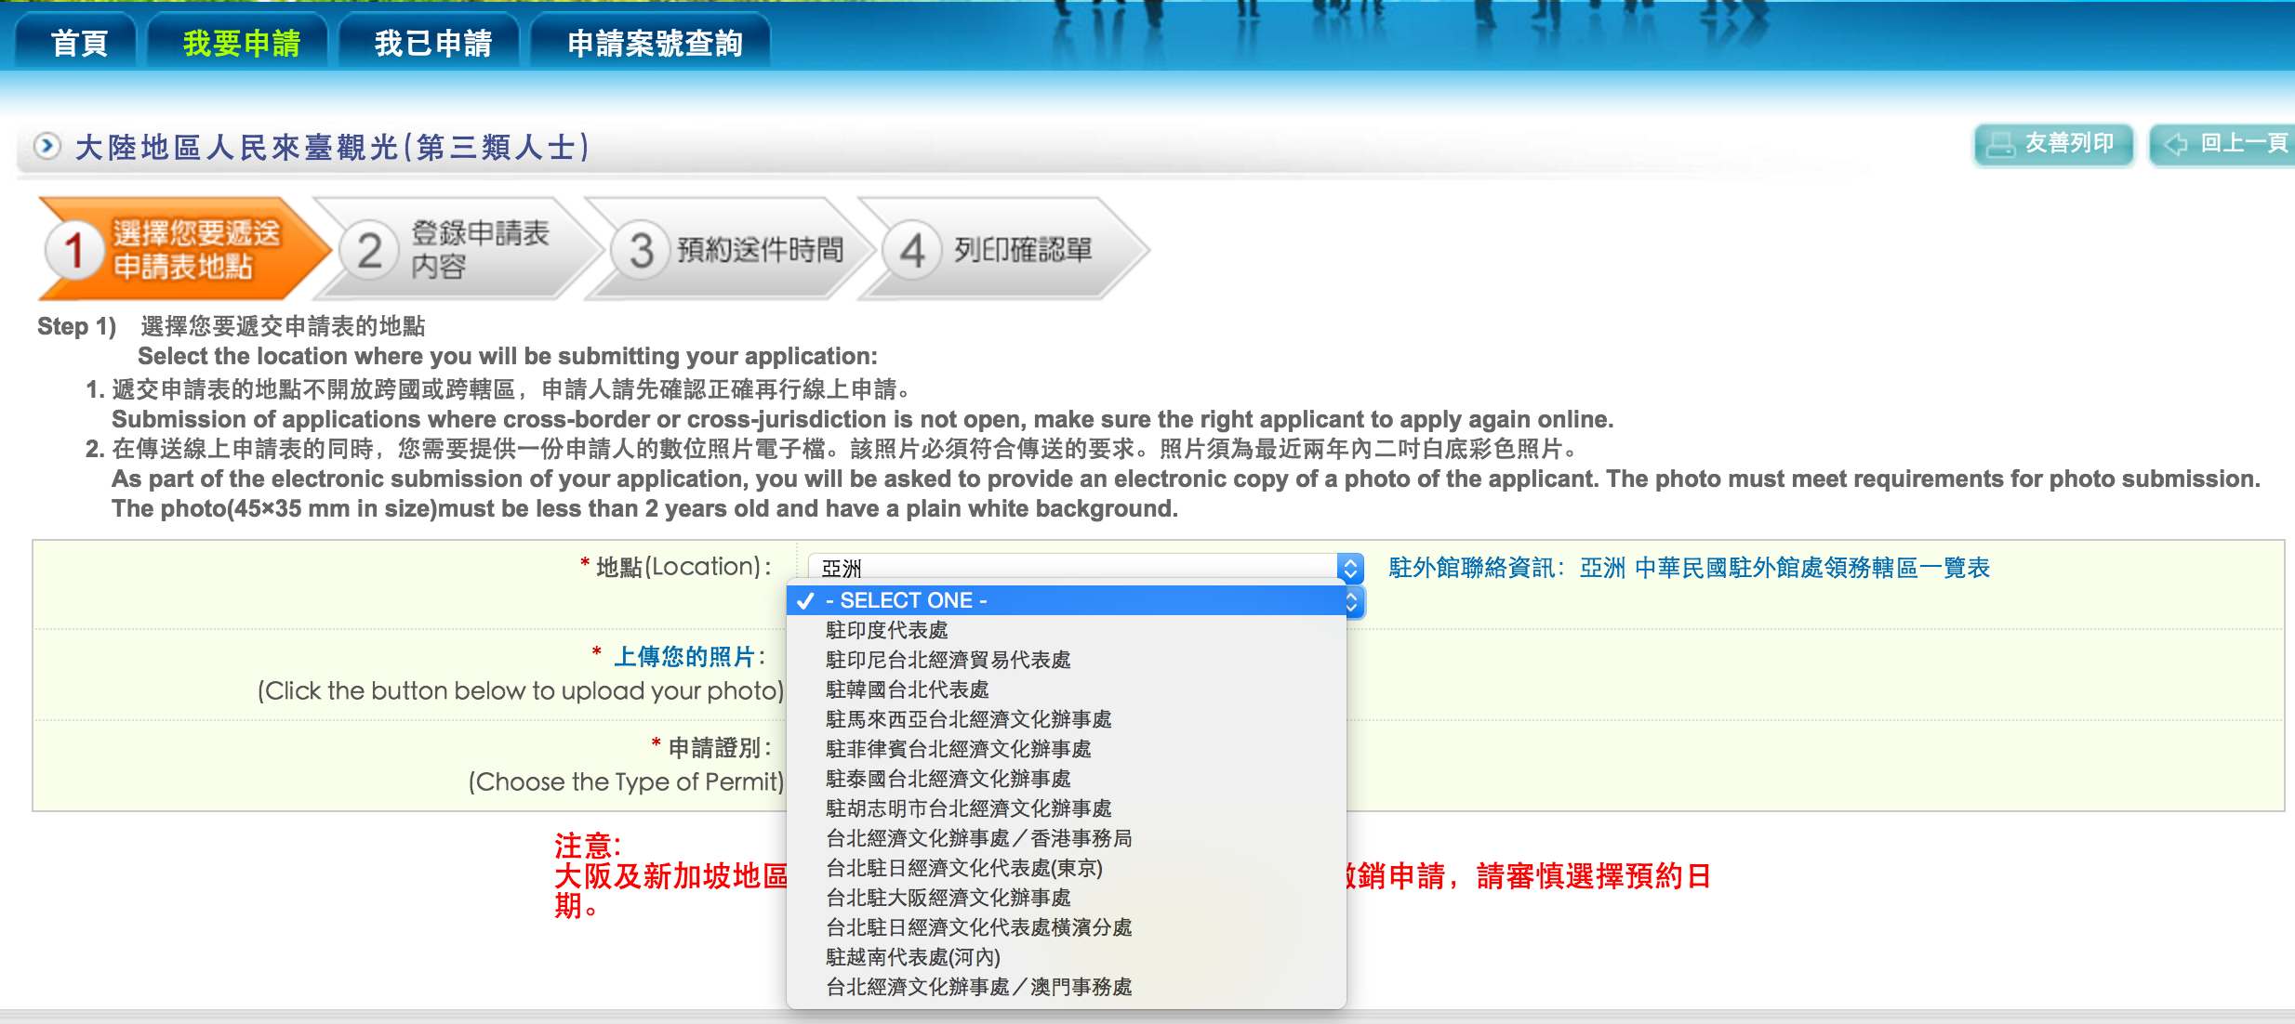Switch to 我已申請 tab

(432, 43)
